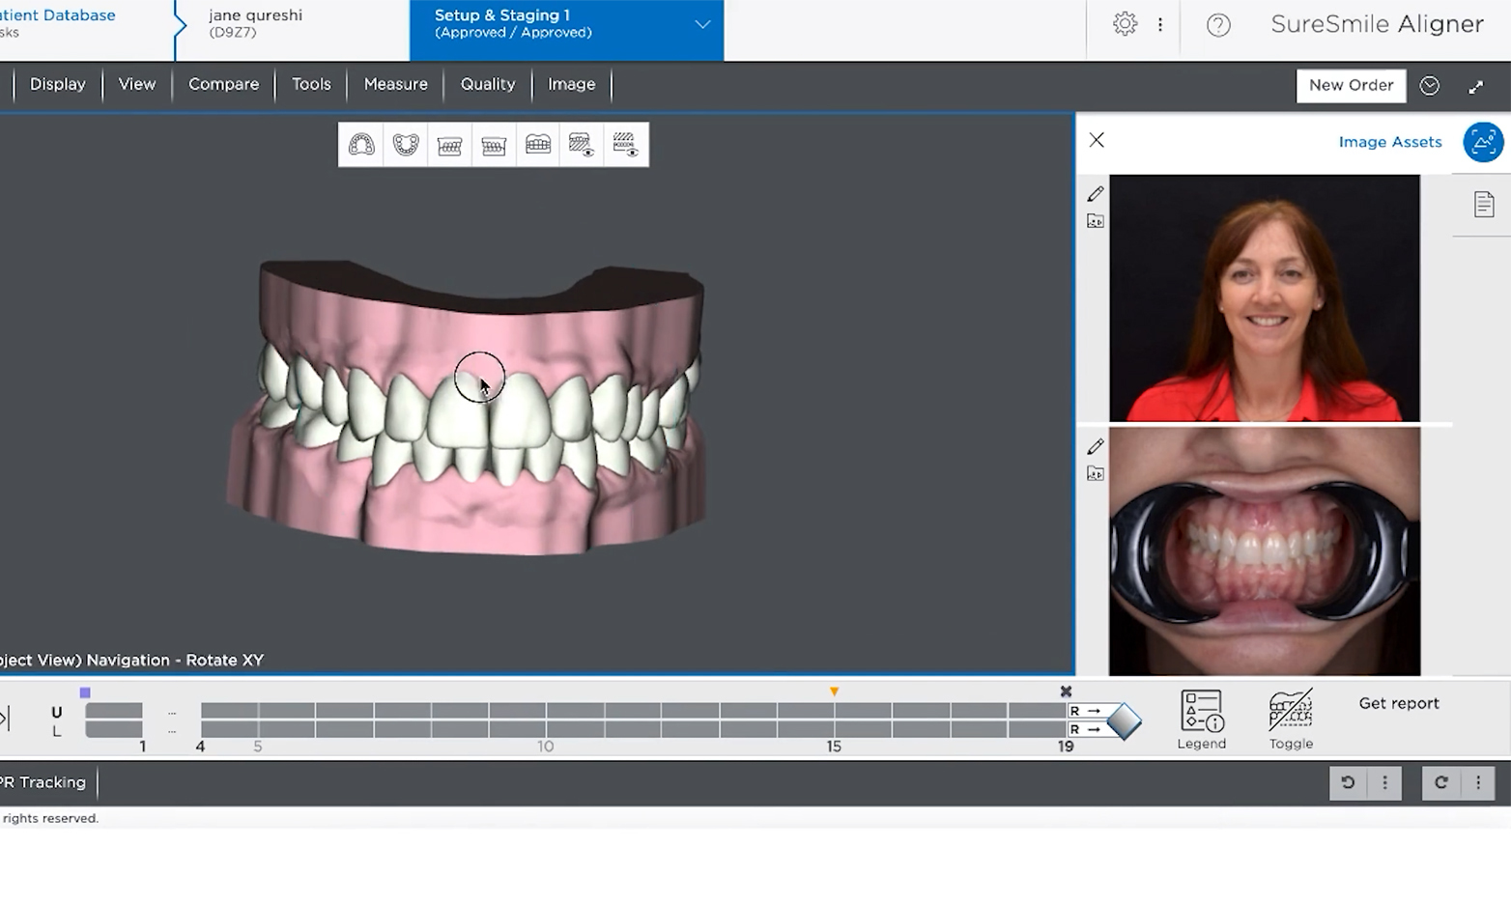Click the image icon under face-photo pencil
1511x903 pixels.
(1095, 221)
